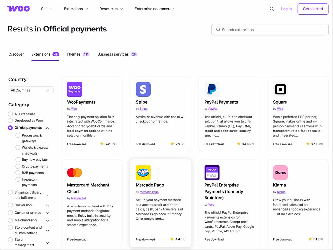Open the Mastercard developer link
The image size is (333, 250).
(78, 198)
